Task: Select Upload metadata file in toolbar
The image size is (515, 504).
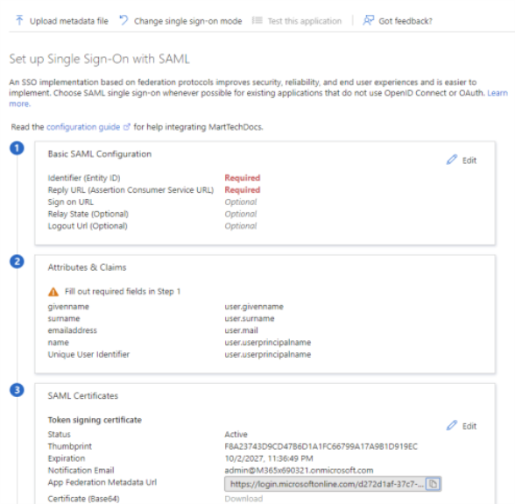Action: [x=62, y=21]
